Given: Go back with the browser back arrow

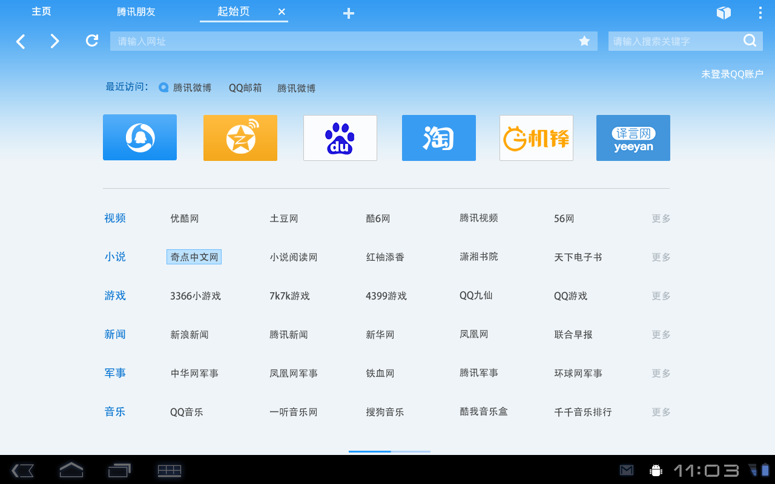Looking at the screenshot, I should tap(21, 41).
